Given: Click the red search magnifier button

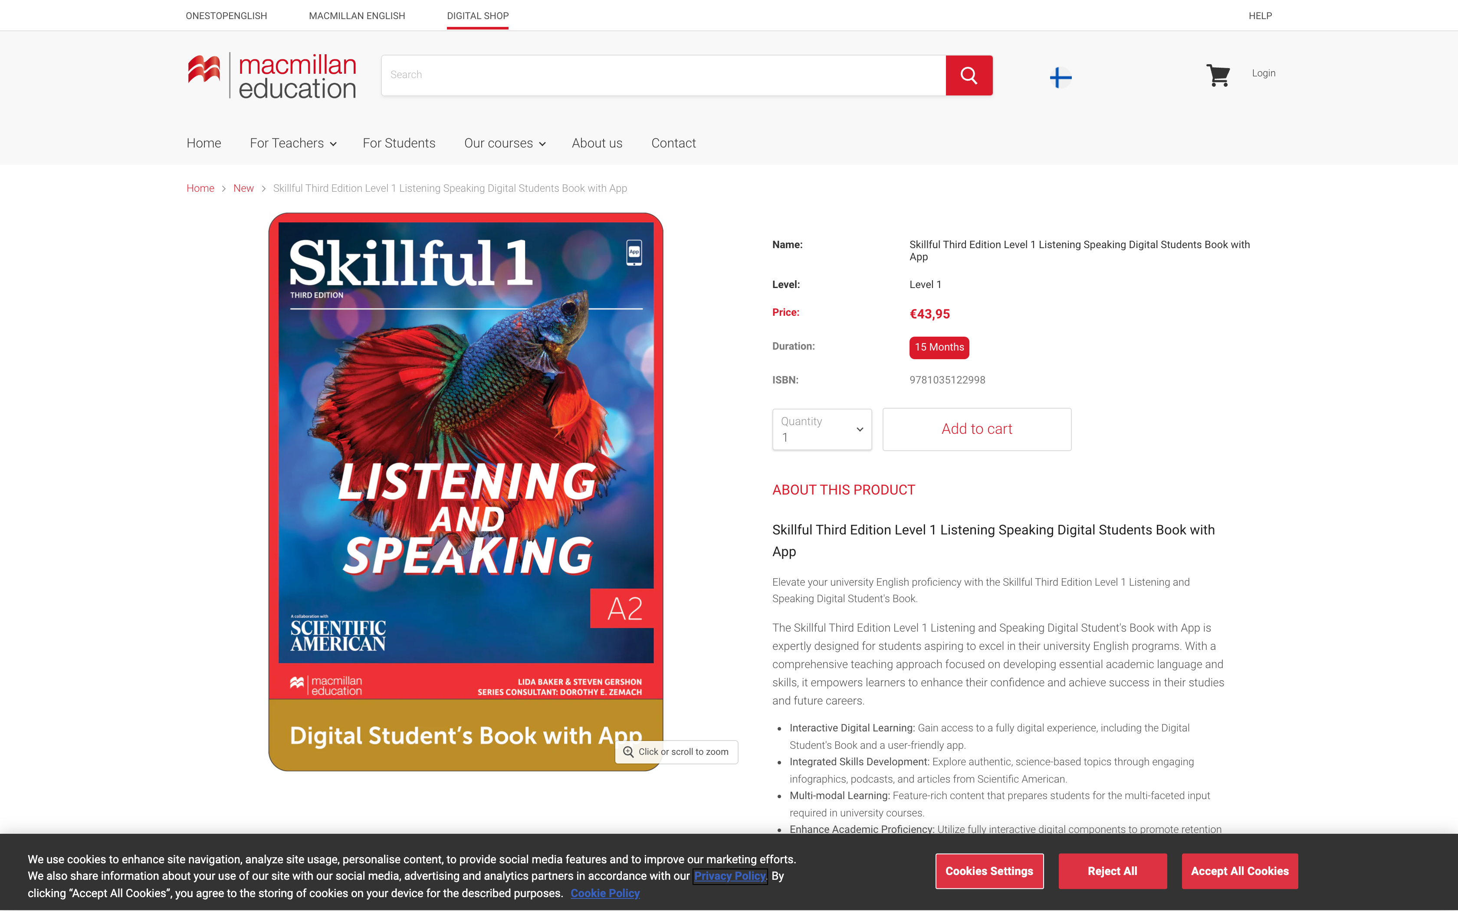Looking at the screenshot, I should (x=969, y=75).
